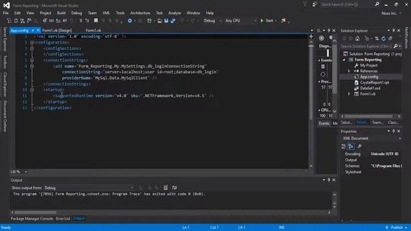Image resolution: width=411 pixels, height=231 pixels.
Task: Click Toggle Word Wrap icon in Output
Action: click(x=174, y=187)
